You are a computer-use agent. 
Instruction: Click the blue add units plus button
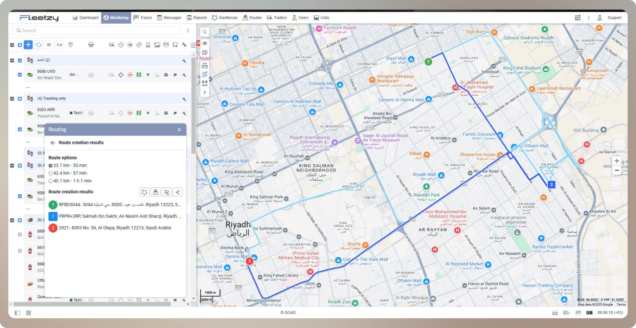[x=28, y=45]
